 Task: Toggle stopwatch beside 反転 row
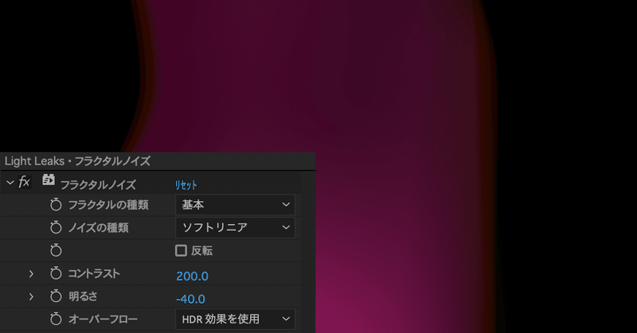tap(56, 250)
